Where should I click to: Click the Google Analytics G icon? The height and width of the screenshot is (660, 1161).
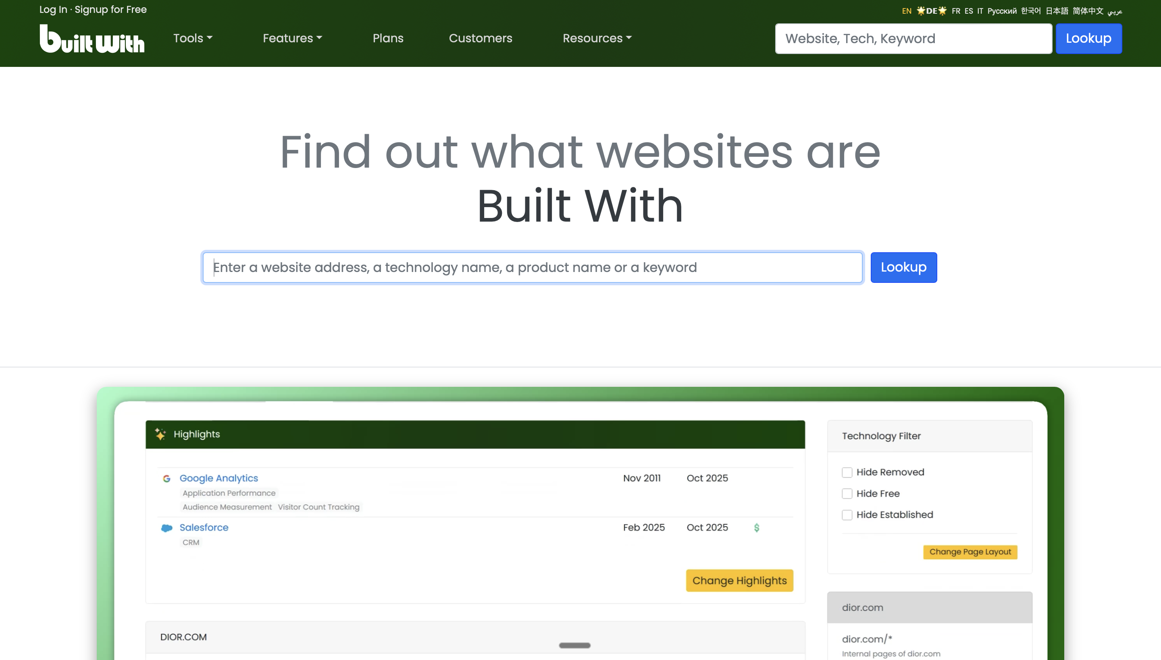pyautogui.click(x=166, y=479)
